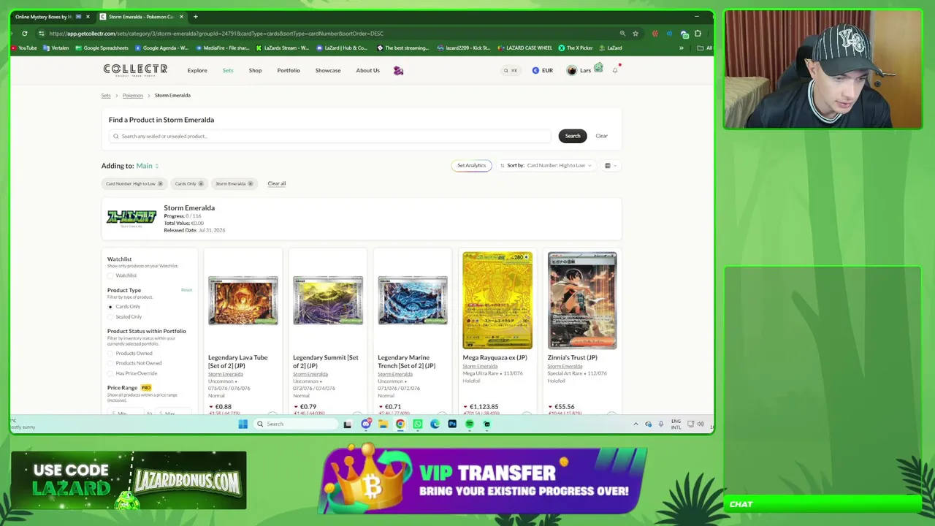Open the purple mascot icon beside About Us
This screenshot has width=935, height=526.
click(x=398, y=71)
